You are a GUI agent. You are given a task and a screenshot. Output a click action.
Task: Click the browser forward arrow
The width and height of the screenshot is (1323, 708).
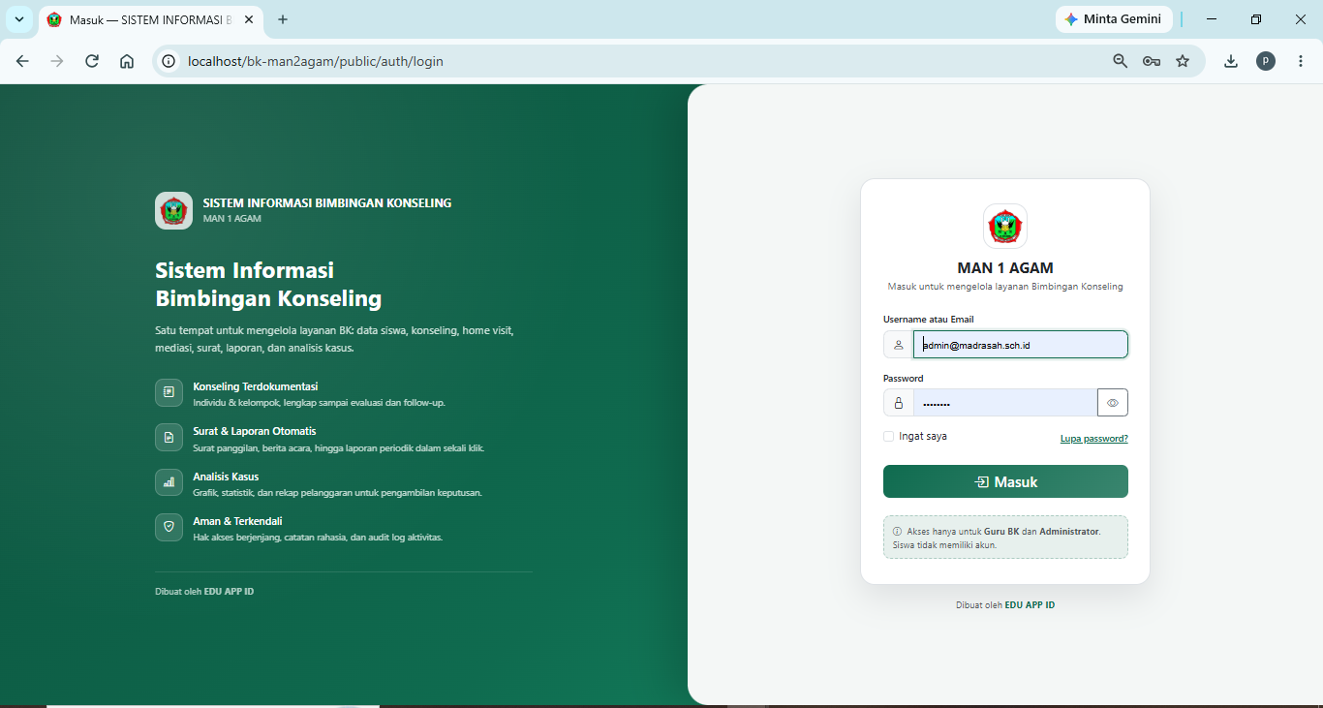[57, 61]
